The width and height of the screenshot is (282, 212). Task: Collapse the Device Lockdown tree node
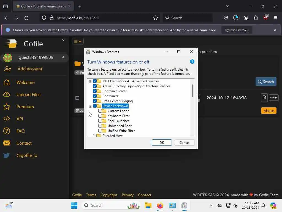90,106
